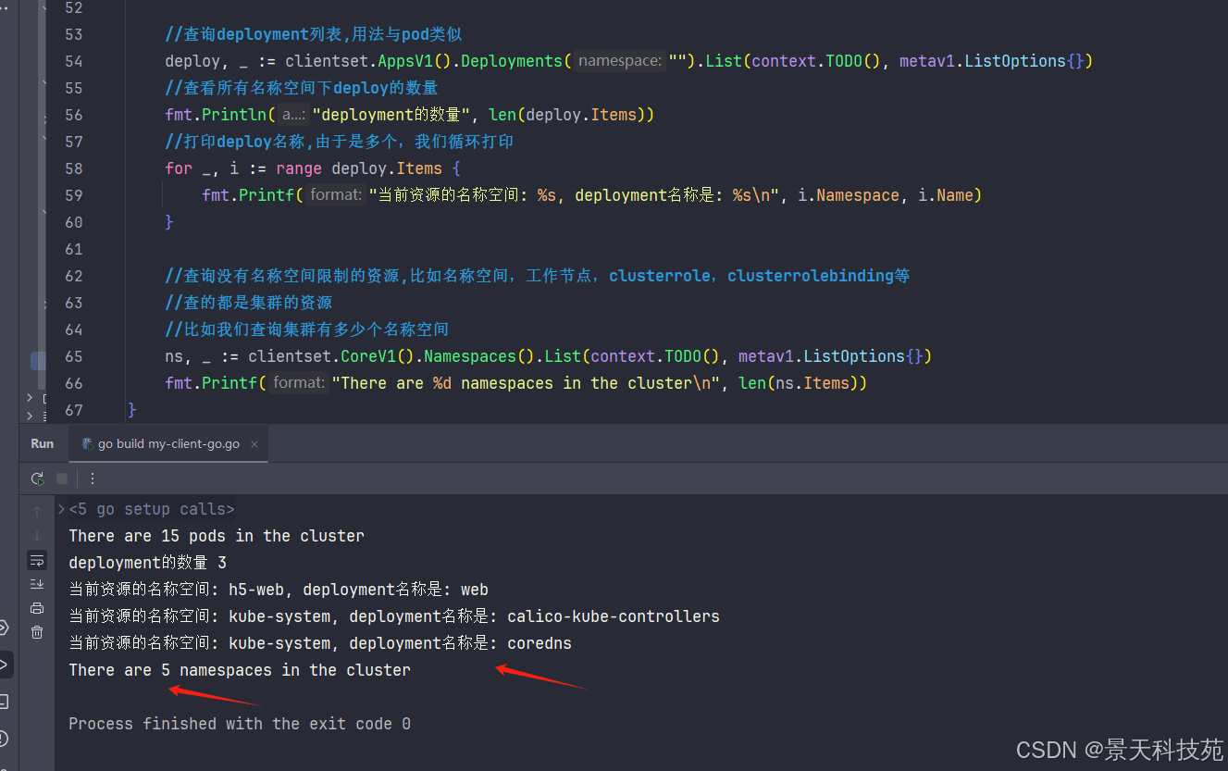
Task: Expand the lower collapsed project tree node
Action: (x=30, y=416)
